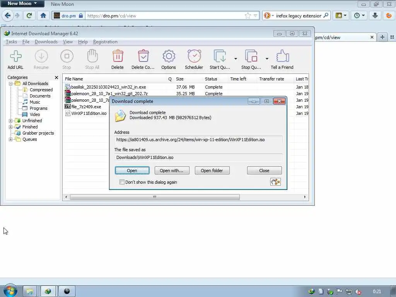The image size is (396, 297).
Task: Open browser downloads arrow icon
Action: point(375,15)
